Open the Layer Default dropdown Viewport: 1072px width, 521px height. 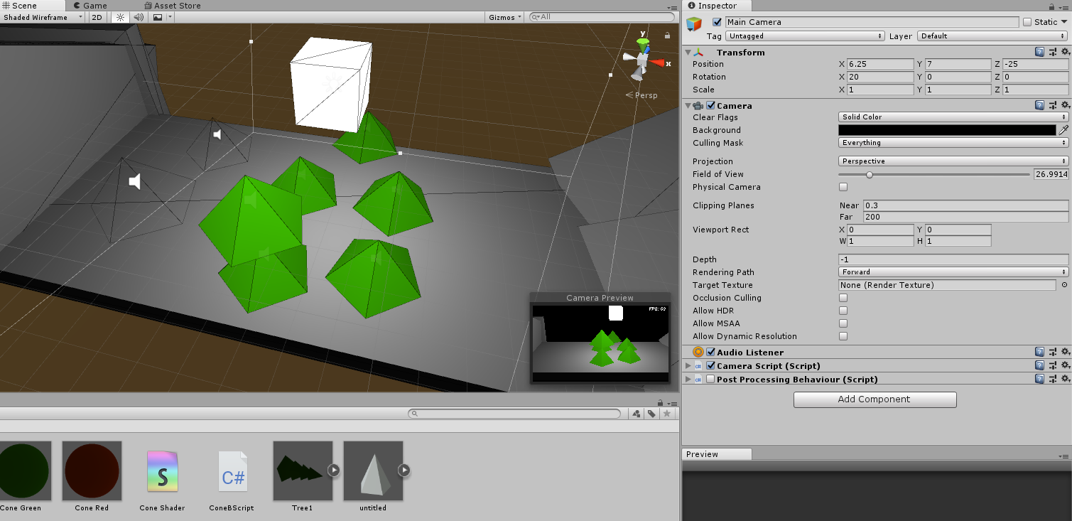pos(992,36)
